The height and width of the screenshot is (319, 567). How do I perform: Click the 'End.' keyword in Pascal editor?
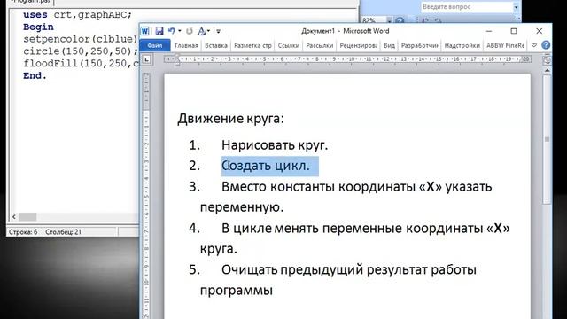(x=35, y=75)
